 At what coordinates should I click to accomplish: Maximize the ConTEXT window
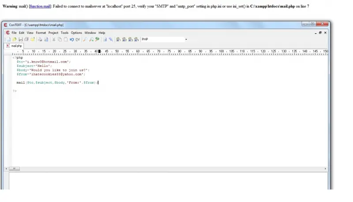(x=312, y=24)
